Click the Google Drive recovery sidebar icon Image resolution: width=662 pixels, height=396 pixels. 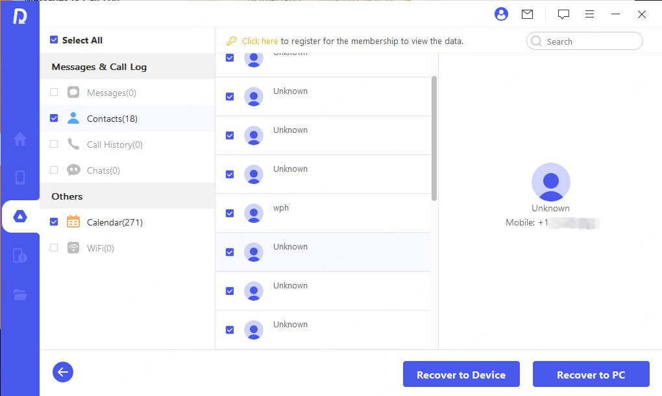point(19,215)
